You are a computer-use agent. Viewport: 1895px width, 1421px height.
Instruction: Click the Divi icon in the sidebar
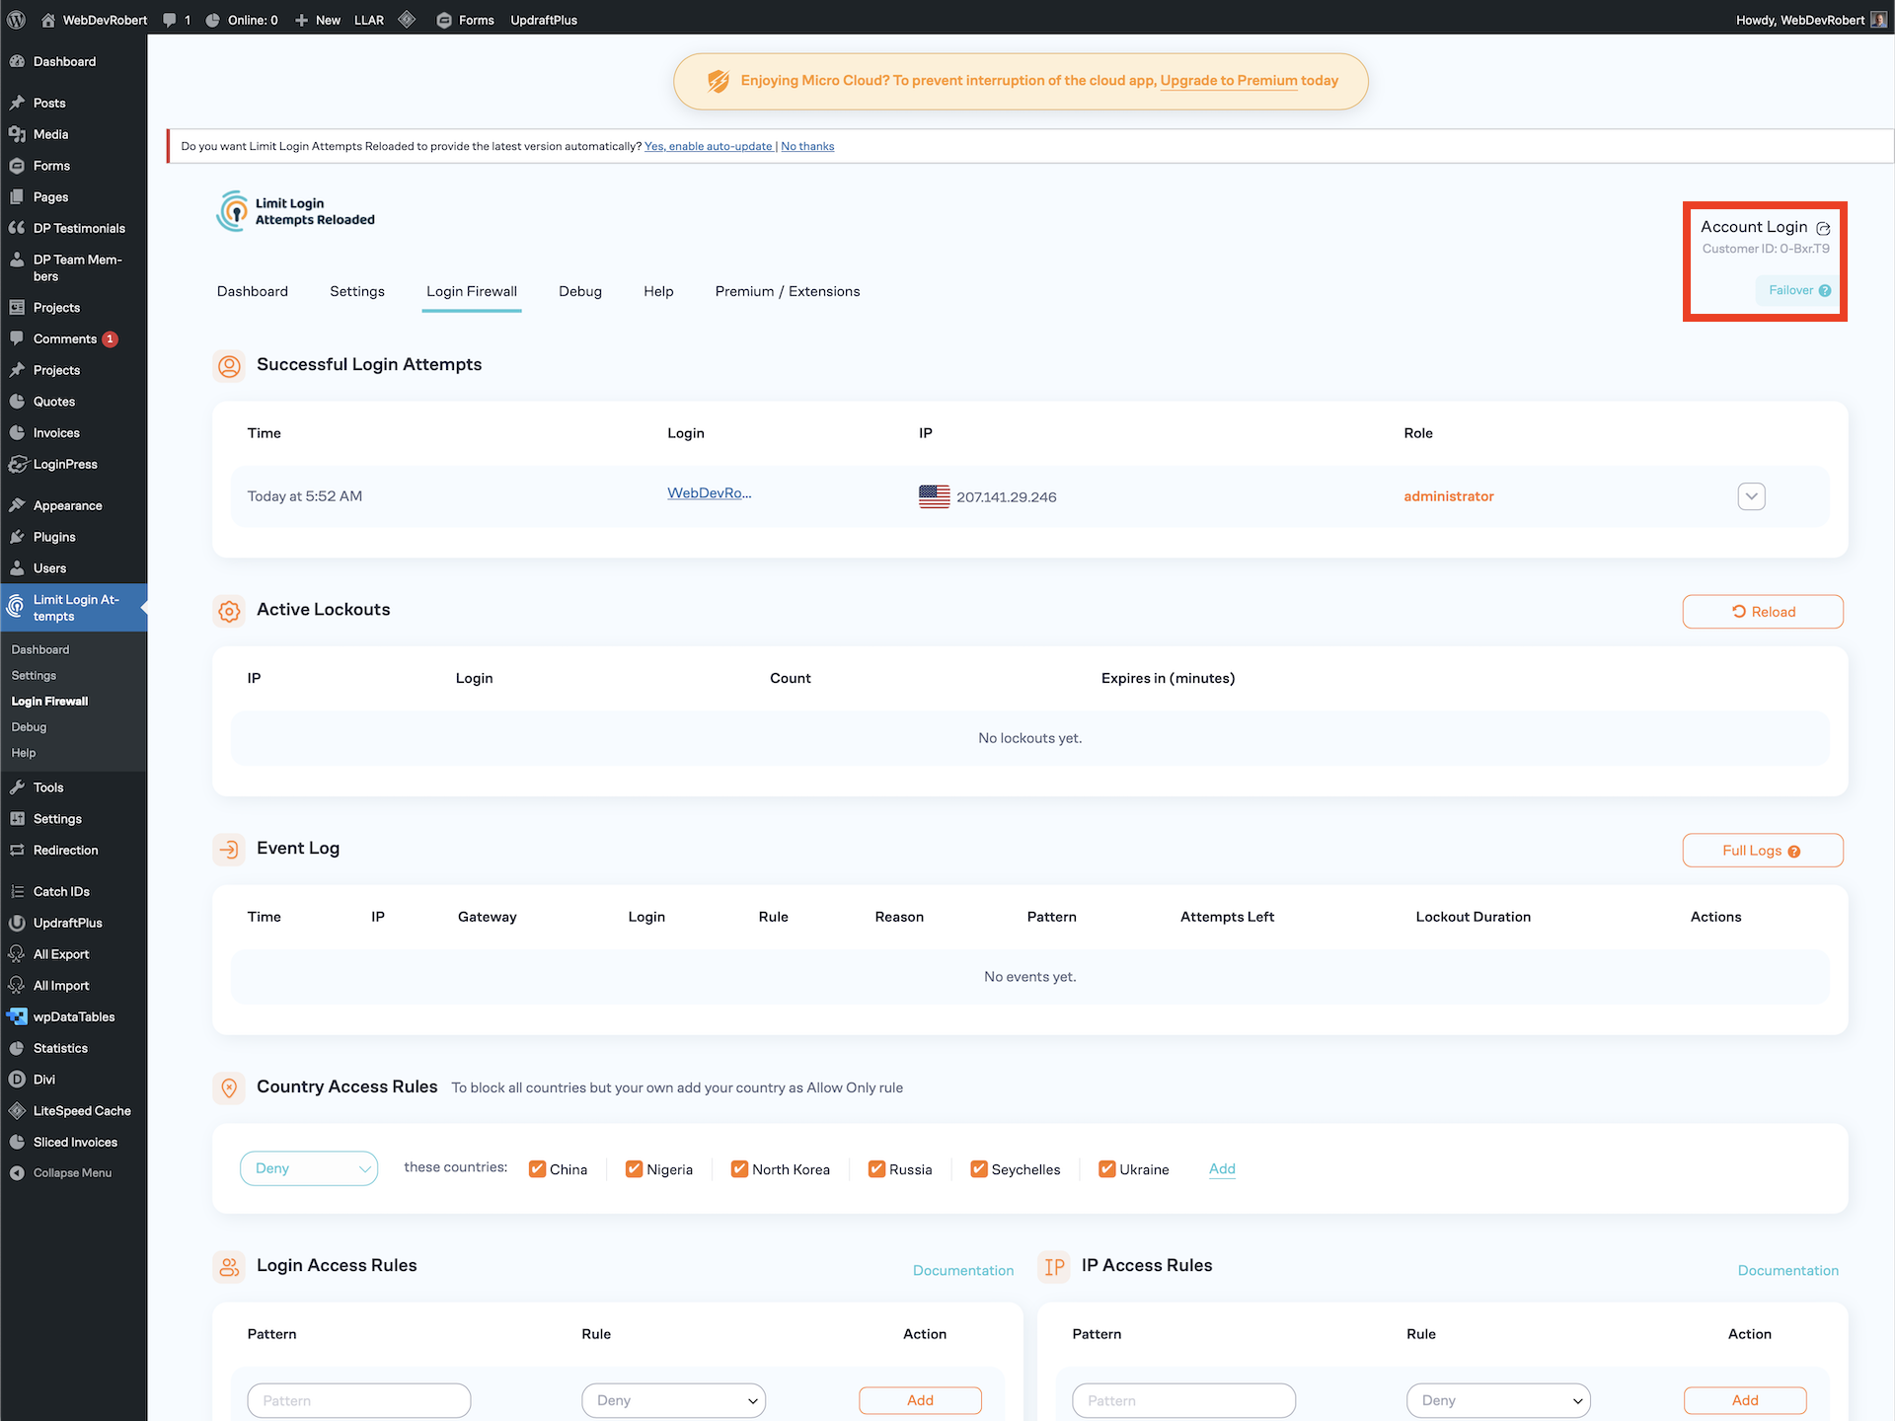pos(17,1080)
